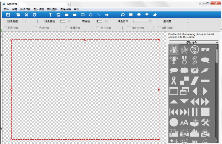This screenshot has height=144, width=222.
Task: Open the 添加符号 category dropdown
Action: (x=194, y=43)
